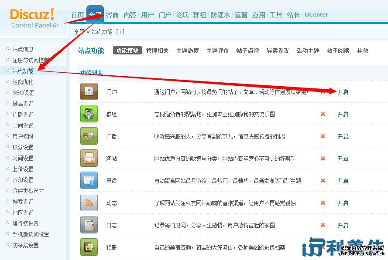The width and height of the screenshot is (388, 260).
Task: Click the 动态 RSS feed icon
Action: coord(89,203)
